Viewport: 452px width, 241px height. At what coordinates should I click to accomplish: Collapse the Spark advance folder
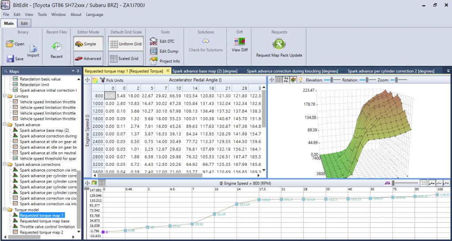[x=5, y=125]
